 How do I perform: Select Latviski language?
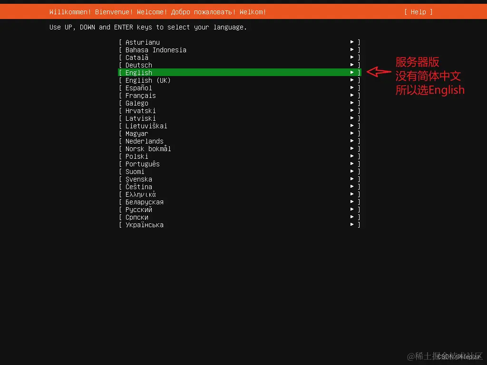(x=240, y=118)
